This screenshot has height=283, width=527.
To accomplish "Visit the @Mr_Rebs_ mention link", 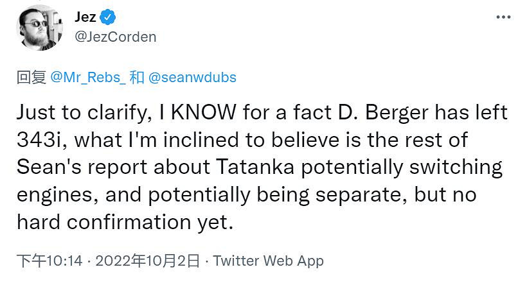I will click(x=87, y=78).
